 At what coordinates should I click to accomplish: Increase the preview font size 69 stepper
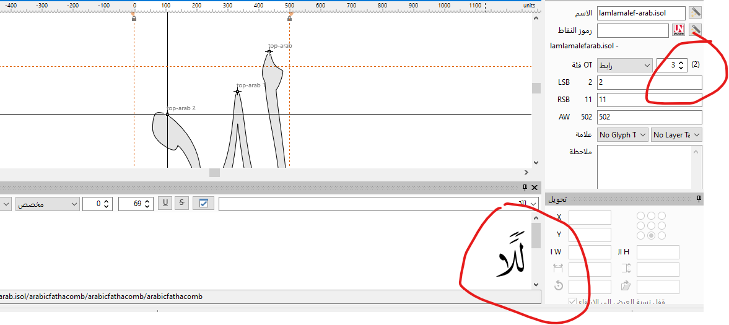point(147,201)
